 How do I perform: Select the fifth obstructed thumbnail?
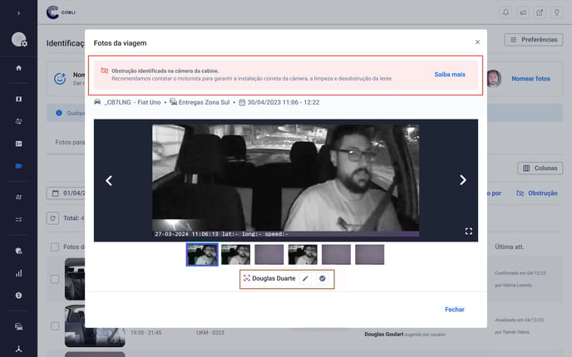337,254
